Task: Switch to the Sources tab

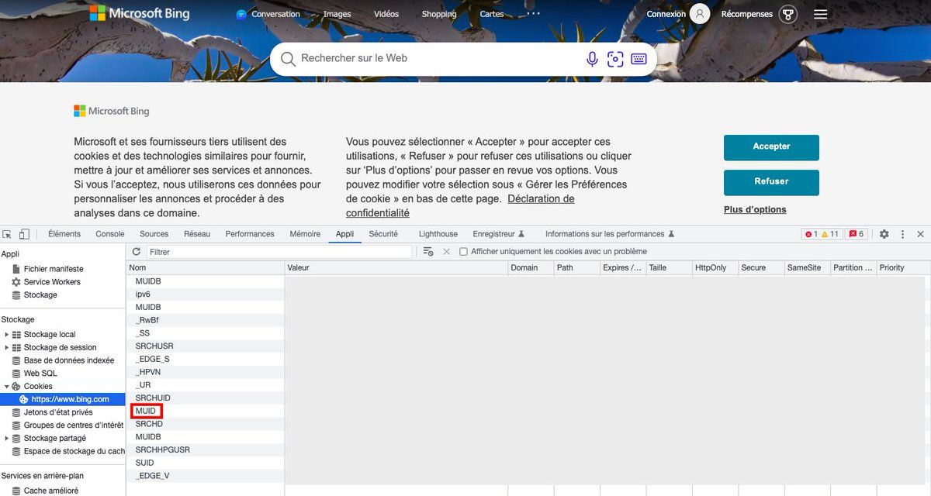Action: pyautogui.click(x=154, y=234)
